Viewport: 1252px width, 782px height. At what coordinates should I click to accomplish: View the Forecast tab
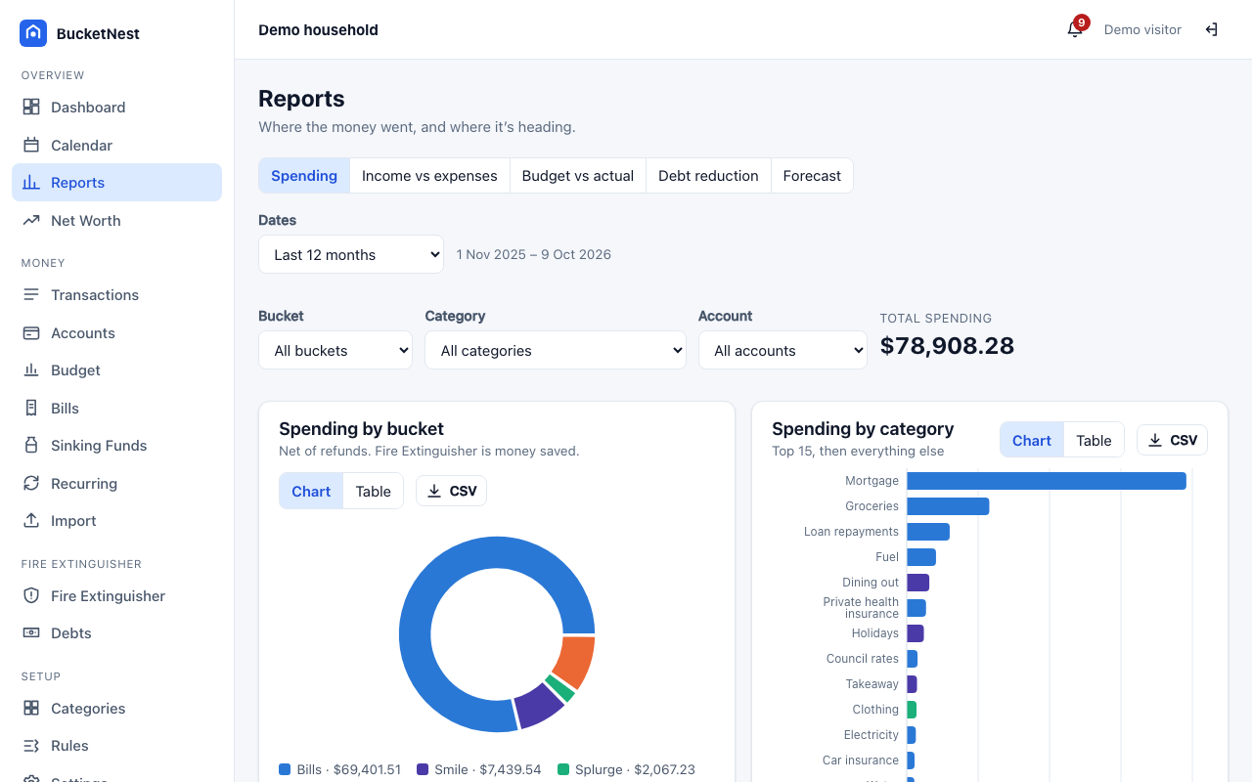coord(812,176)
